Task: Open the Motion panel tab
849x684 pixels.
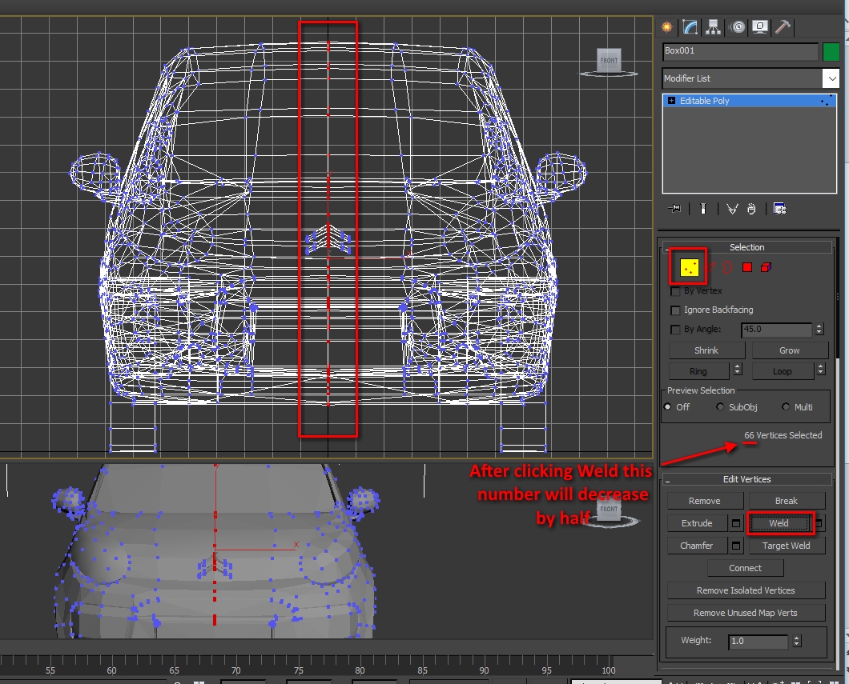Action: click(x=737, y=27)
